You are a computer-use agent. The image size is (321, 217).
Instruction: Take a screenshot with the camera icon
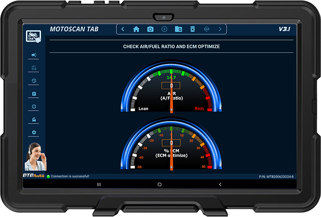pyautogui.click(x=150, y=29)
